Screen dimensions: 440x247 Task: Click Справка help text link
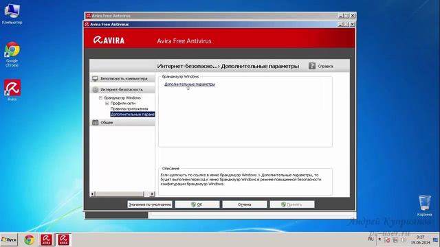point(325,66)
